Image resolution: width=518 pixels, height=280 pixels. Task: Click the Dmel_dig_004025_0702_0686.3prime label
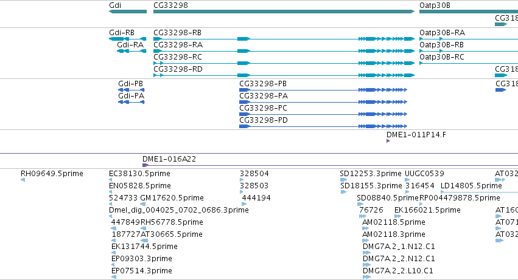click(x=179, y=210)
